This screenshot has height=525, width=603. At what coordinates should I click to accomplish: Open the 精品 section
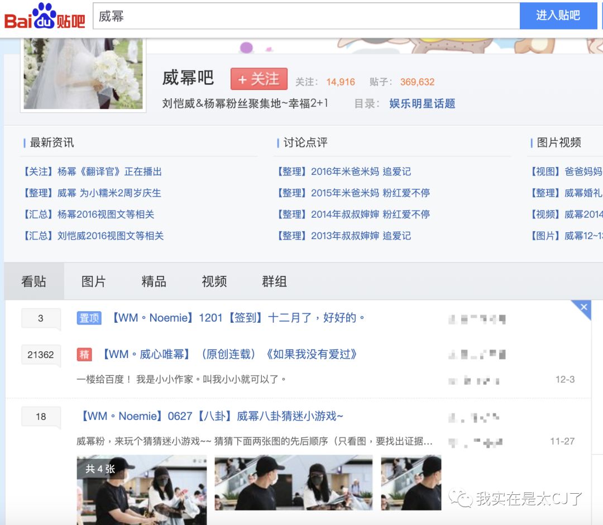coord(154,281)
